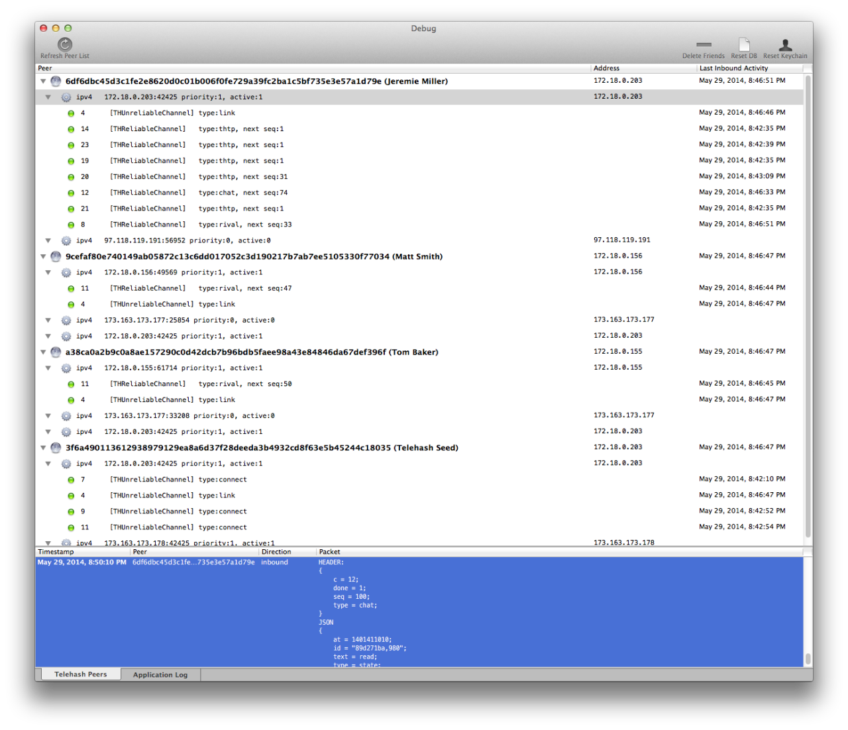Click the Direction column header in packet log
The height and width of the screenshot is (730, 848).
(x=276, y=552)
